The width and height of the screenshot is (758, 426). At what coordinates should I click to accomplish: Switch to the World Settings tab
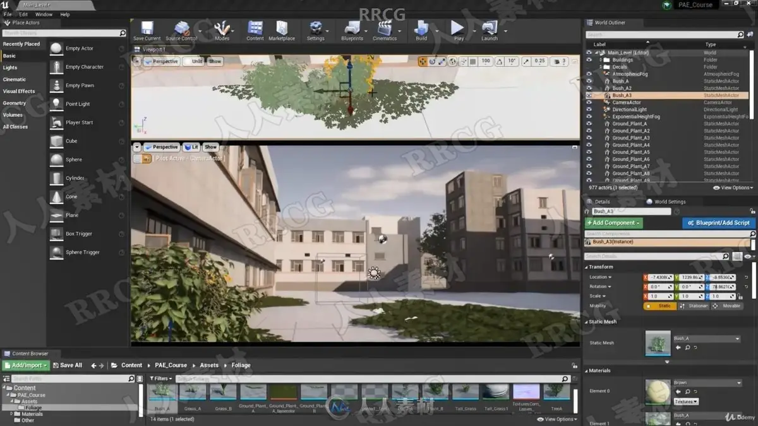pos(665,202)
